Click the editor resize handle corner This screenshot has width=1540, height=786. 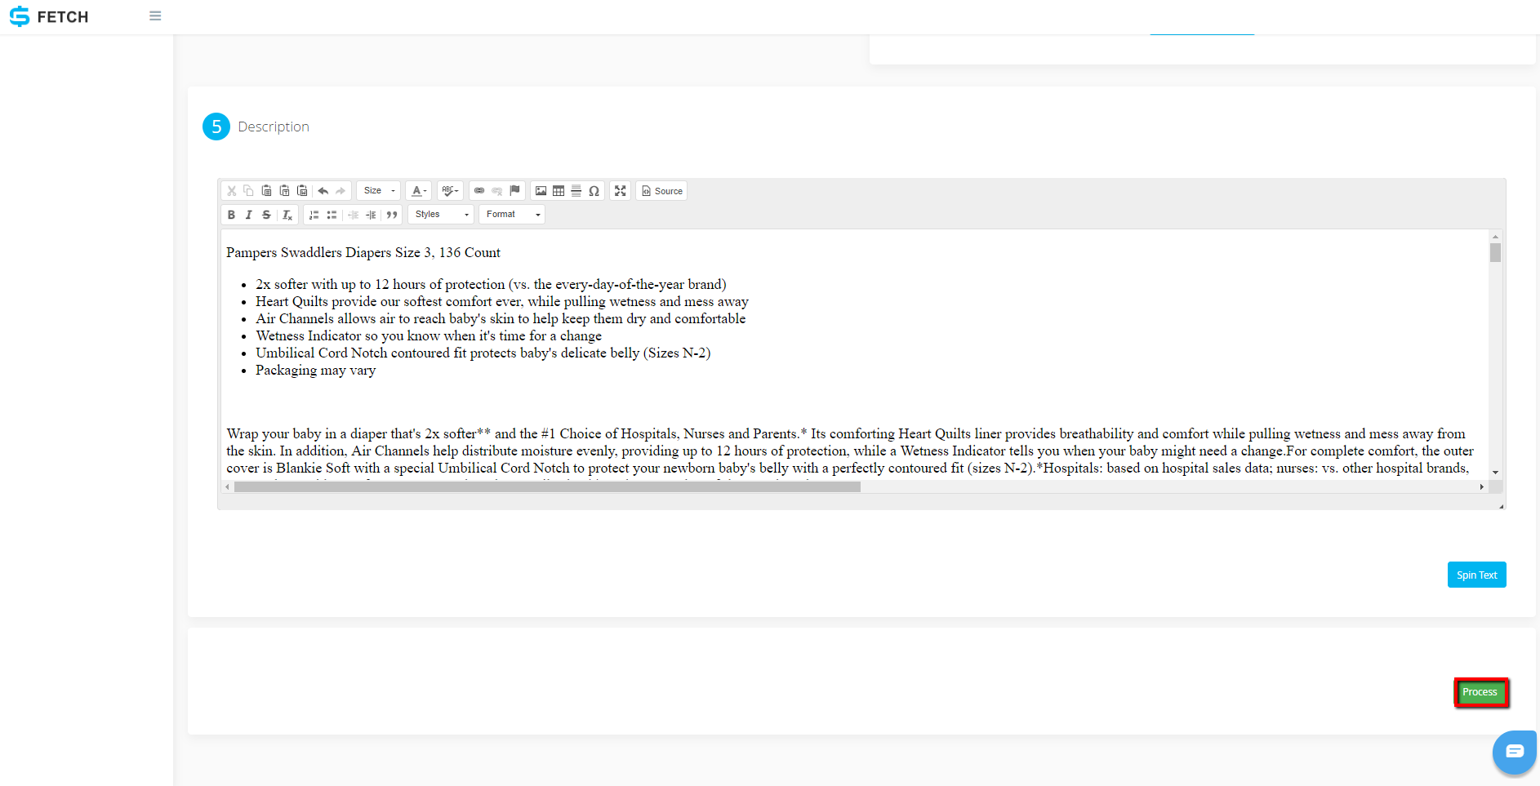[x=1501, y=506]
